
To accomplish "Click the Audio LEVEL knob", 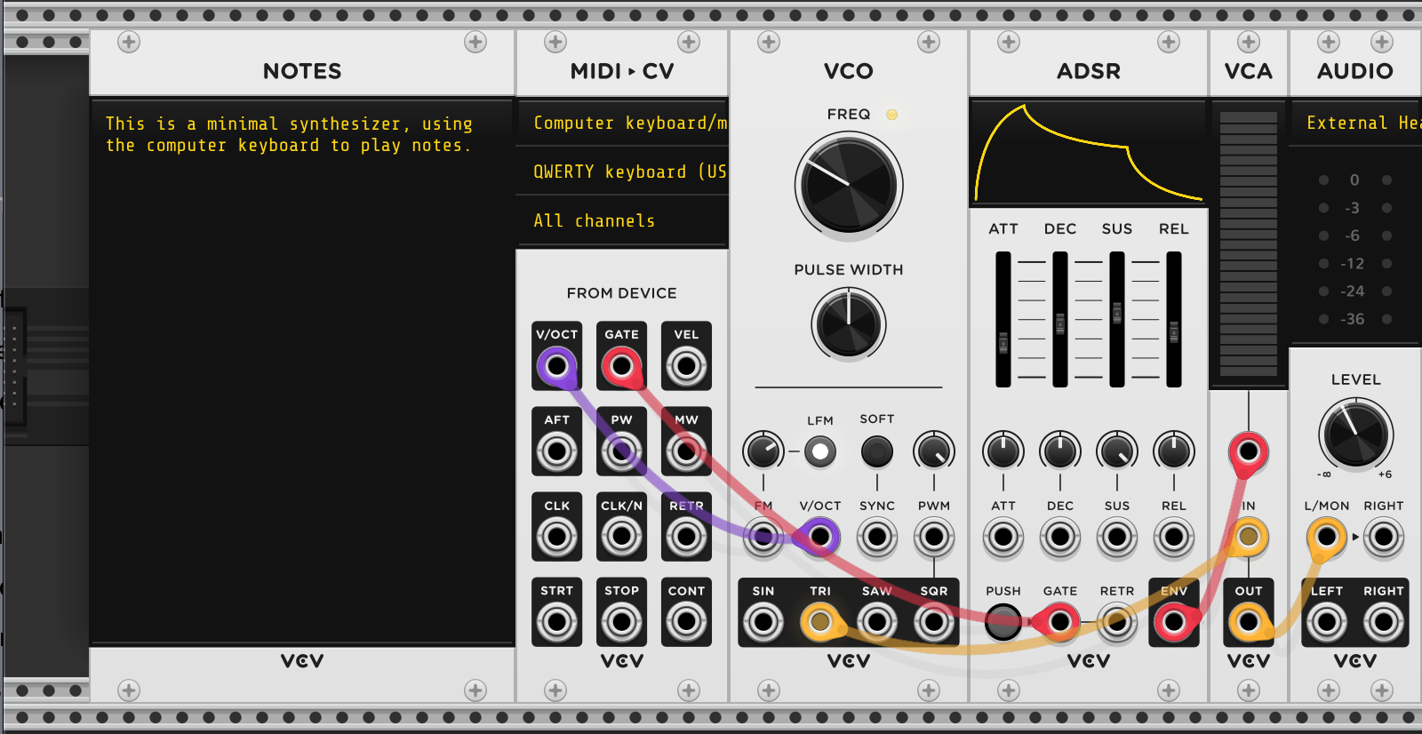I will coord(1355,434).
